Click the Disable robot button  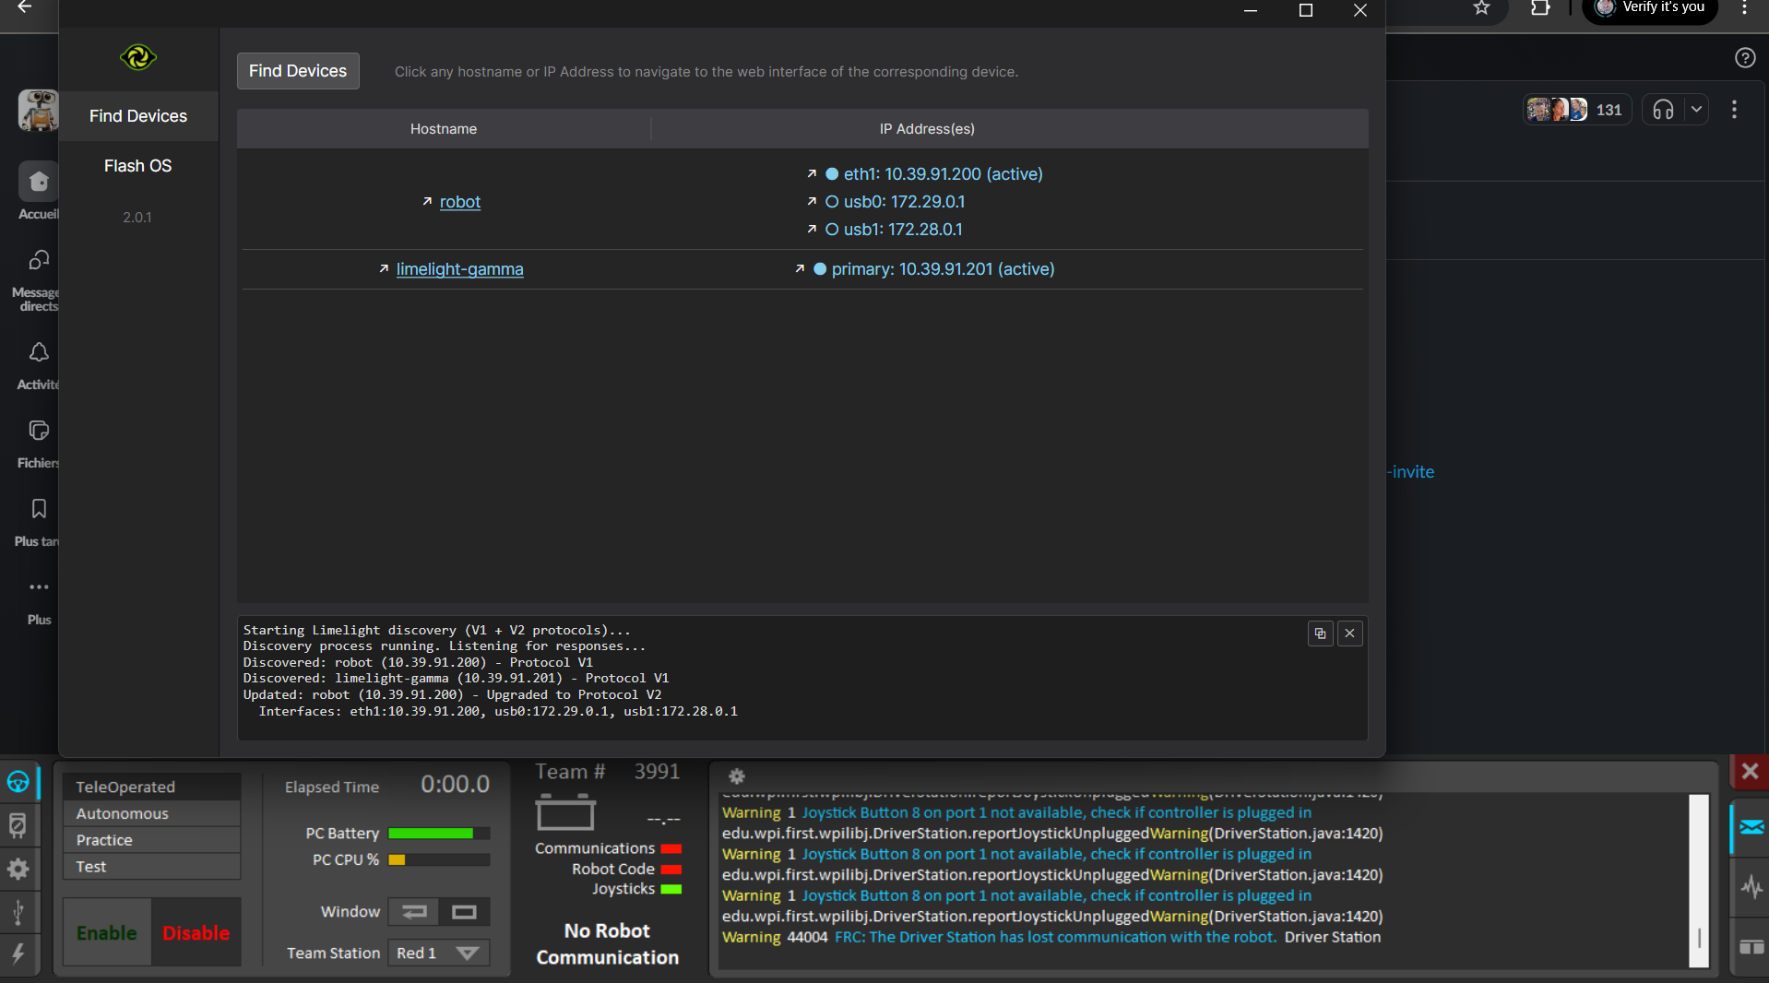click(196, 933)
